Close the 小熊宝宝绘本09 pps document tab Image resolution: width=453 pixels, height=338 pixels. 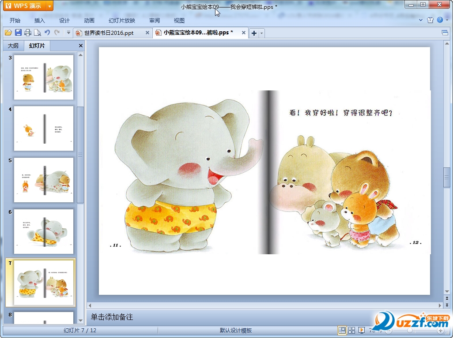[x=244, y=33]
